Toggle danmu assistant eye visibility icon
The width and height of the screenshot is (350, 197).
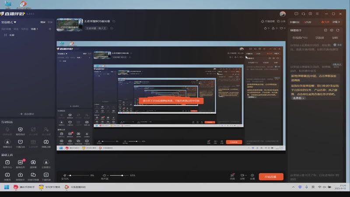coord(332,30)
